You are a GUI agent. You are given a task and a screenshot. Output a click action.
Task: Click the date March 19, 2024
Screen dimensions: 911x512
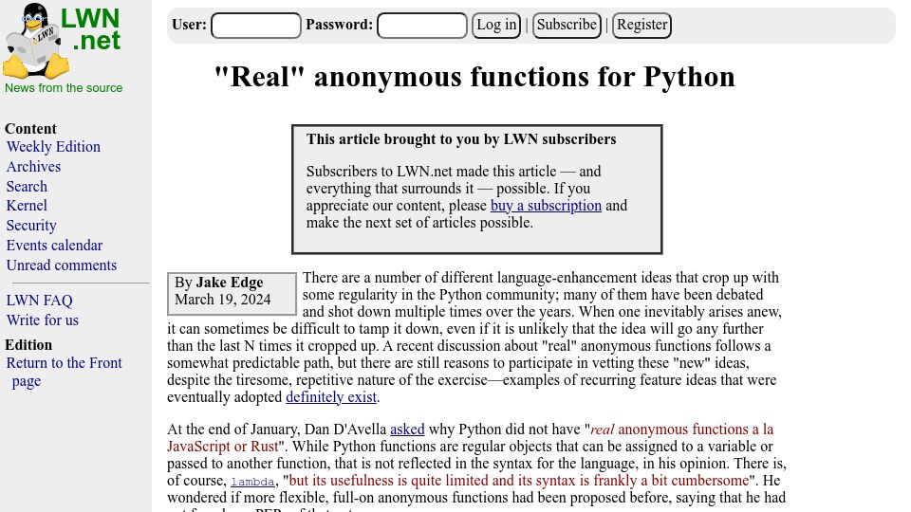pyautogui.click(x=222, y=300)
